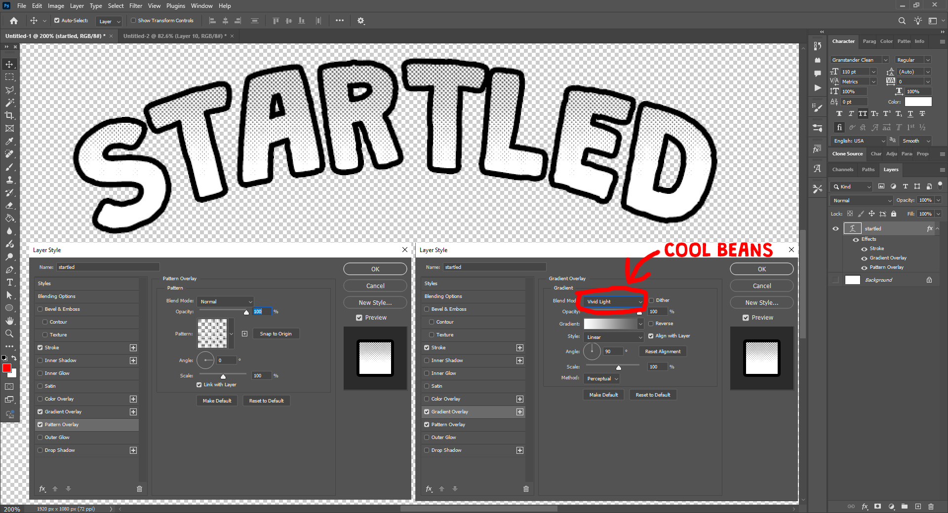This screenshot has height=513, width=948.
Task: Select the Move tool
Action: coord(9,64)
